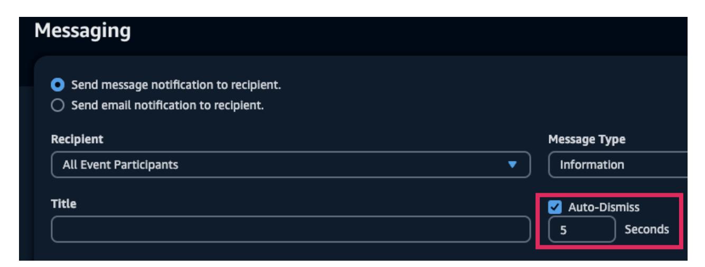The height and width of the screenshot is (267, 705).
Task: Open the Recipient dropdown
Action: (290, 165)
